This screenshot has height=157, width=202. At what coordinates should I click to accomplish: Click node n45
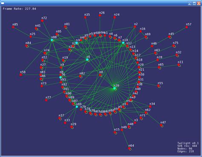point(169,37)
